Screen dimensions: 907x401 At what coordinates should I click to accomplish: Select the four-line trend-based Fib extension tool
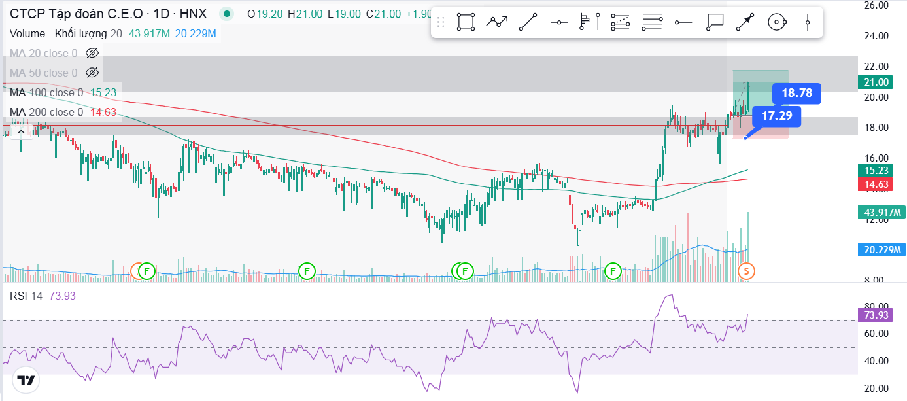pos(652,22)
